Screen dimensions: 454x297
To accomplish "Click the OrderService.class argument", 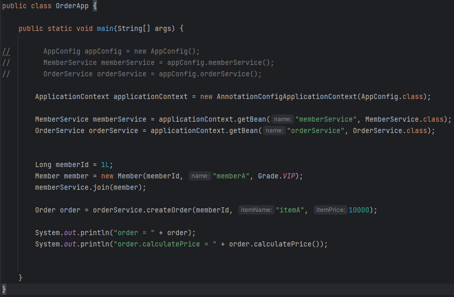I will tap(390, 130).
